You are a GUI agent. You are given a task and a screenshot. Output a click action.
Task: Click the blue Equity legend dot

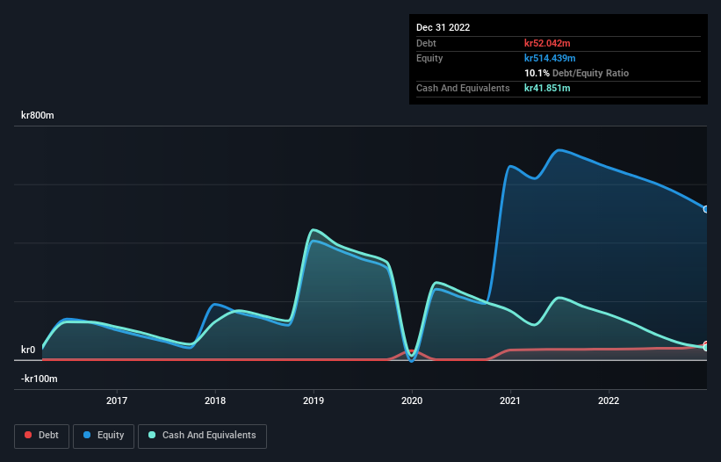(x=87, y=435)
